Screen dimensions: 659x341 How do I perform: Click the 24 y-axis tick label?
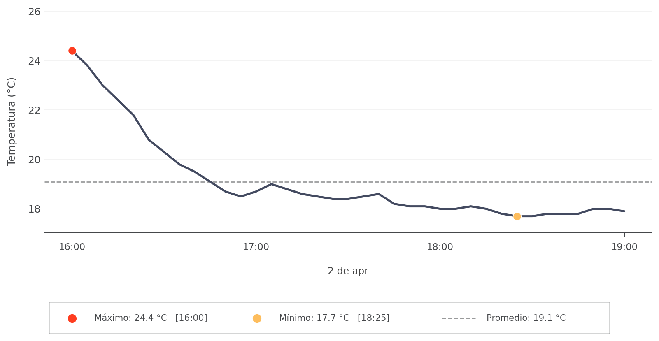tap(35, 61)
